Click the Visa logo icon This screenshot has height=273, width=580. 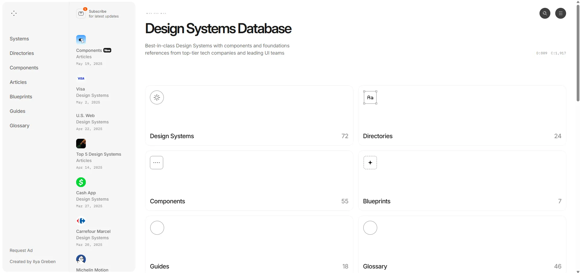81,78
